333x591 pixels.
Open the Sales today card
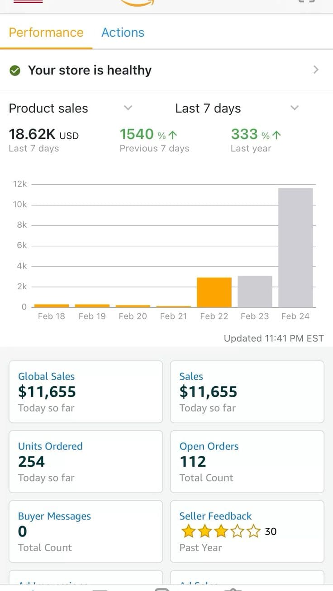pyautogui.click(x=247, y=392)
